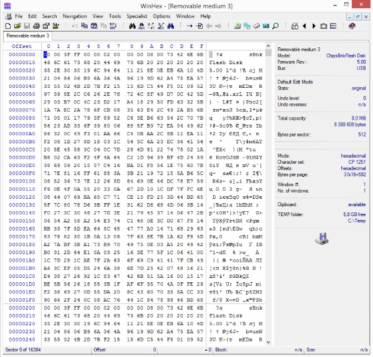
Task: Click the first byte 00 at offset 00000000
Action: pos(47,55)
